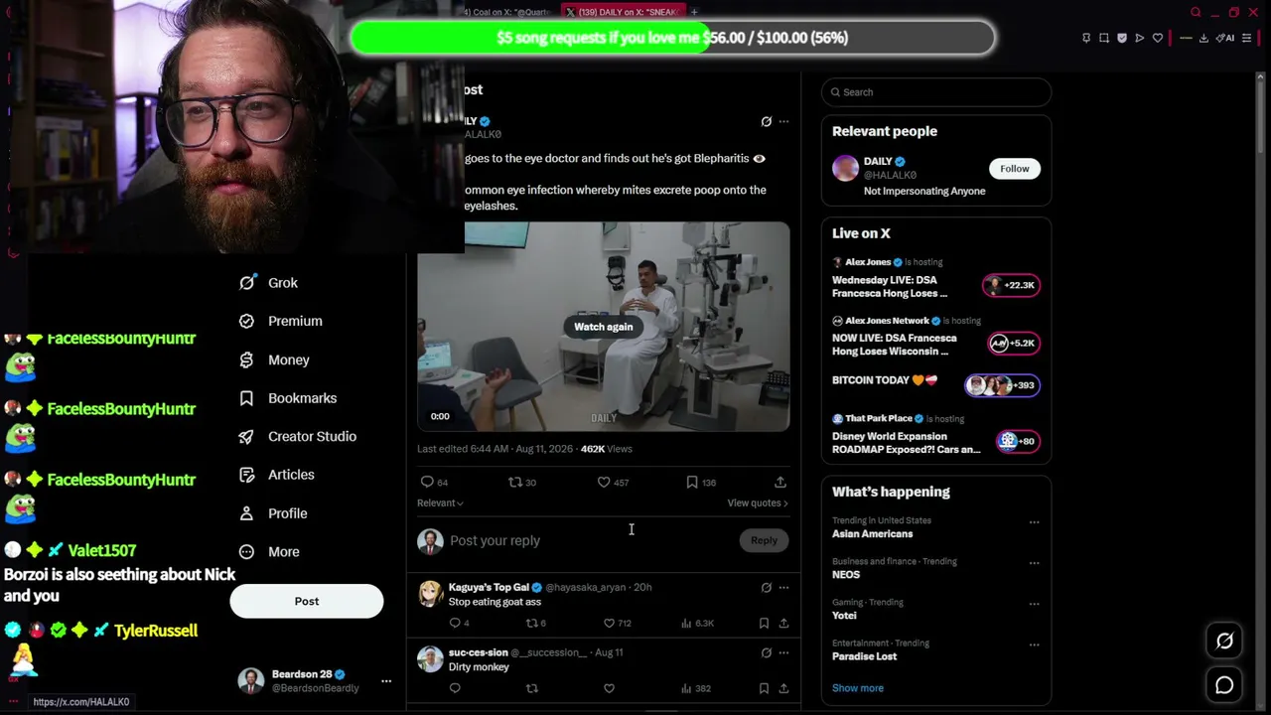Click Show more under What's happening

tap(858, 688)
